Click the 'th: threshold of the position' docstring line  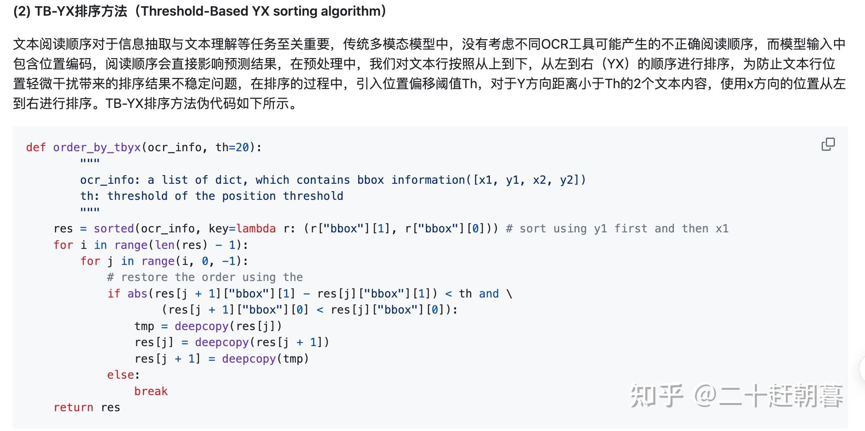pos(212,196)
